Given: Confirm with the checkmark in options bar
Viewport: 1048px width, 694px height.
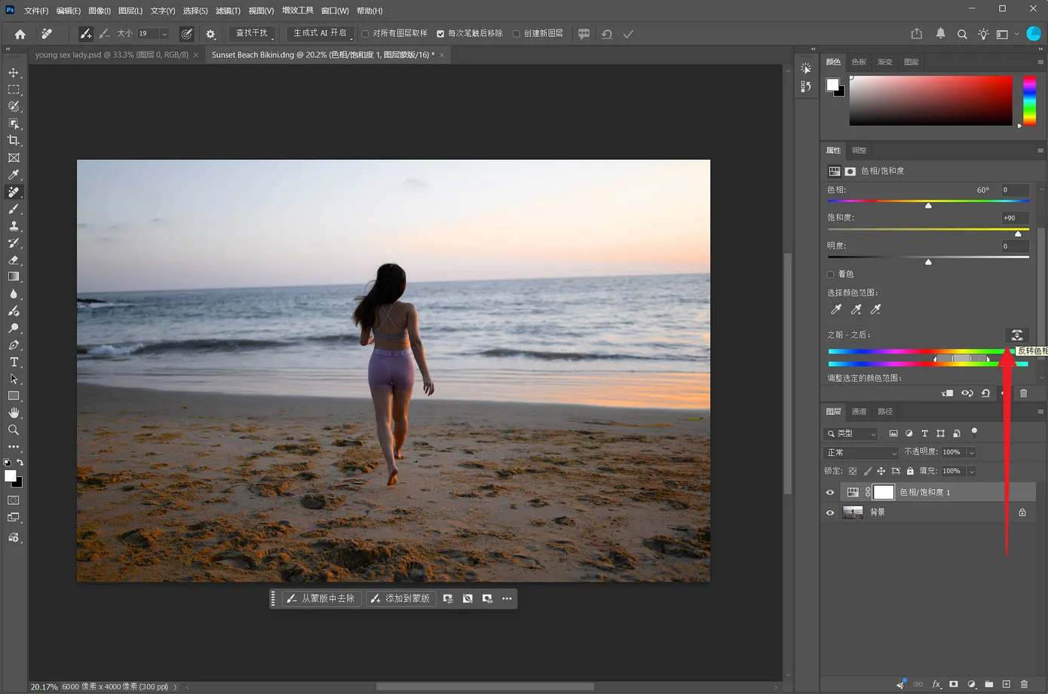Looking at the screenshot, I should point(628,34).
